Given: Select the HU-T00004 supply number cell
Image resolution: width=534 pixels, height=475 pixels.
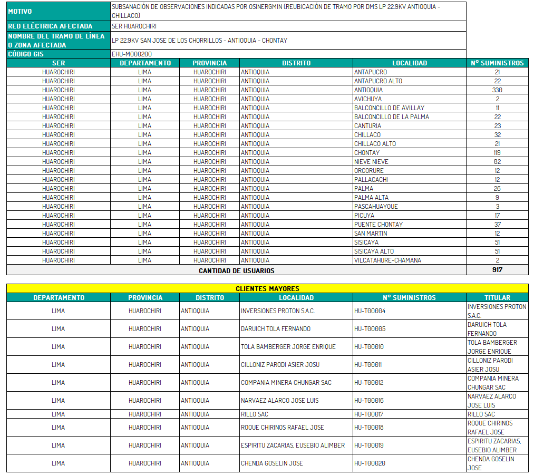Looking at the screenshot, I should pos(370,311).
